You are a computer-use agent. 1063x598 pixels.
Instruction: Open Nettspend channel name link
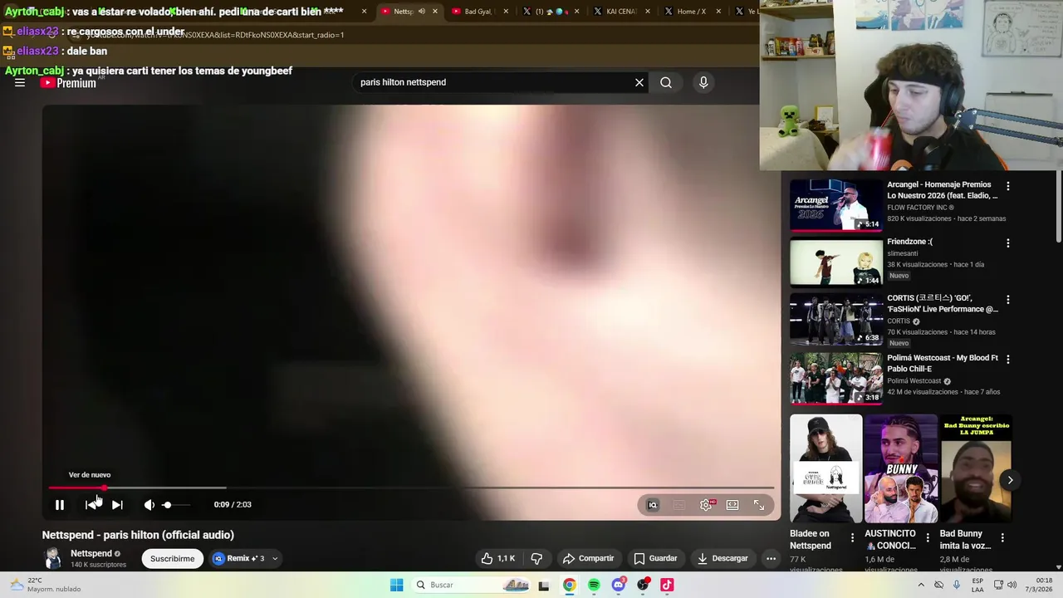[91, 553]
